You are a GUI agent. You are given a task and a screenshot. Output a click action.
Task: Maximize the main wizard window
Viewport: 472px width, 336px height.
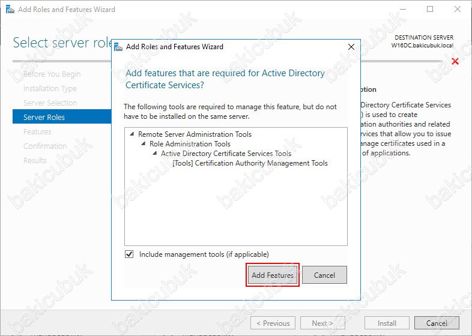430,10
